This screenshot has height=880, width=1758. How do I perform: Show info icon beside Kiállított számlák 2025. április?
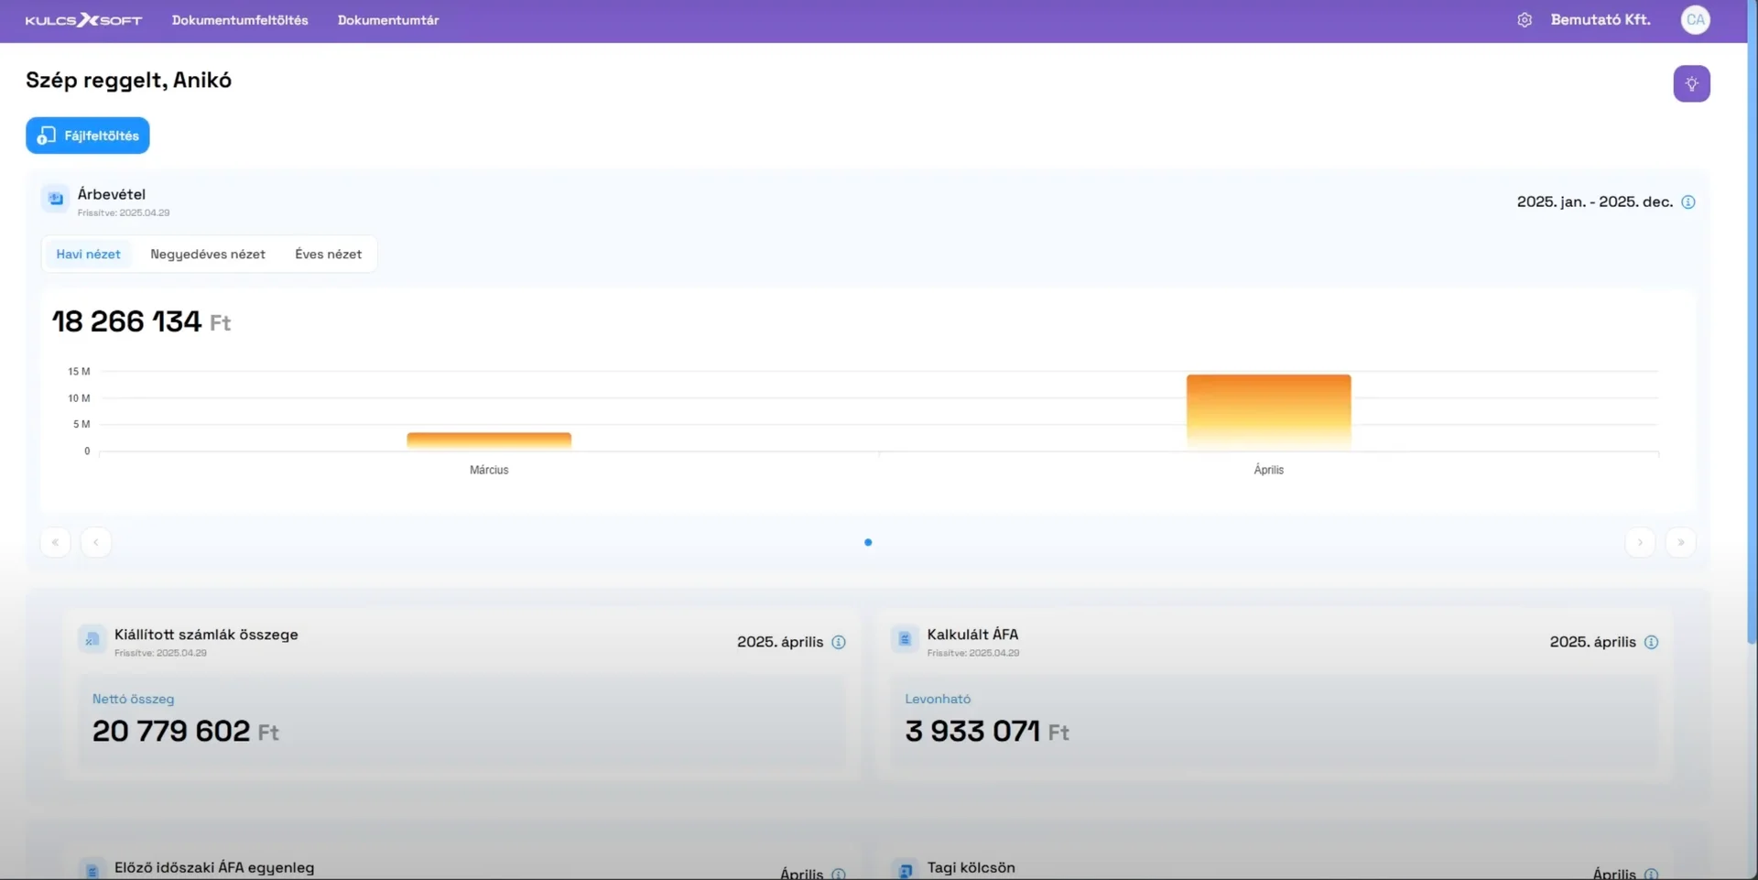839,642
